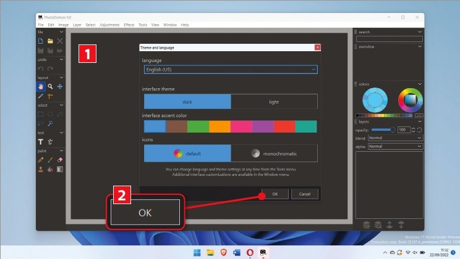Image resolution: width=460 pixels, height=259 pixels.
Task: Open the layer alpha mode dropdown
Action: tap(394, 146)
